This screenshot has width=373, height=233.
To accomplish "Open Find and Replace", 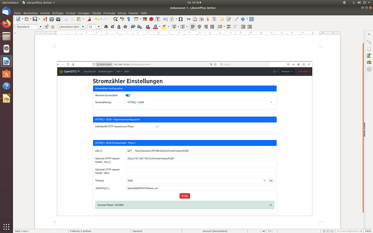I will pyautogui.click(x=116, y=19).
